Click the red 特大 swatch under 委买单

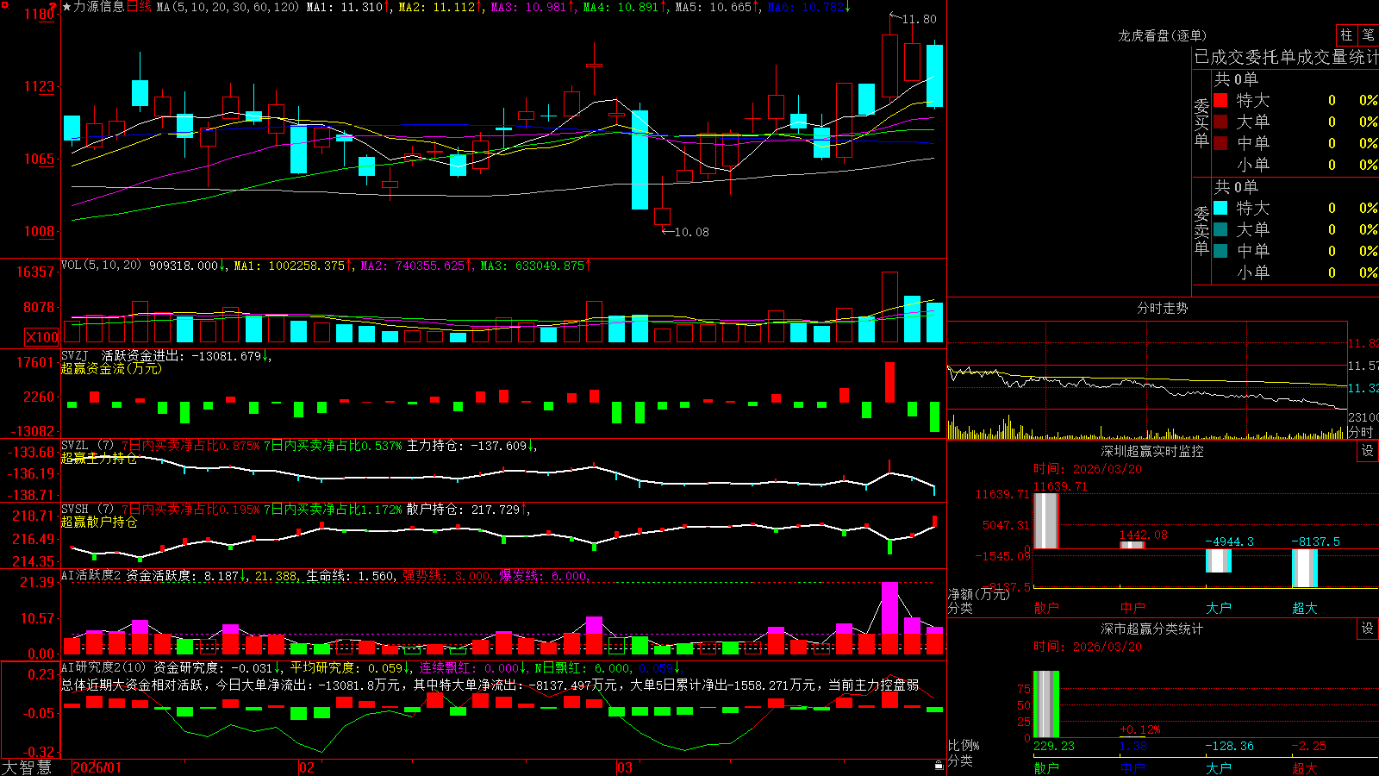[x=1220, y=100]
